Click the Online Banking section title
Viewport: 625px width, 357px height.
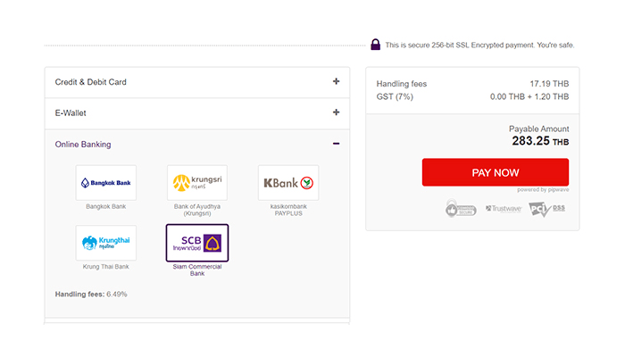pos(83,145)
